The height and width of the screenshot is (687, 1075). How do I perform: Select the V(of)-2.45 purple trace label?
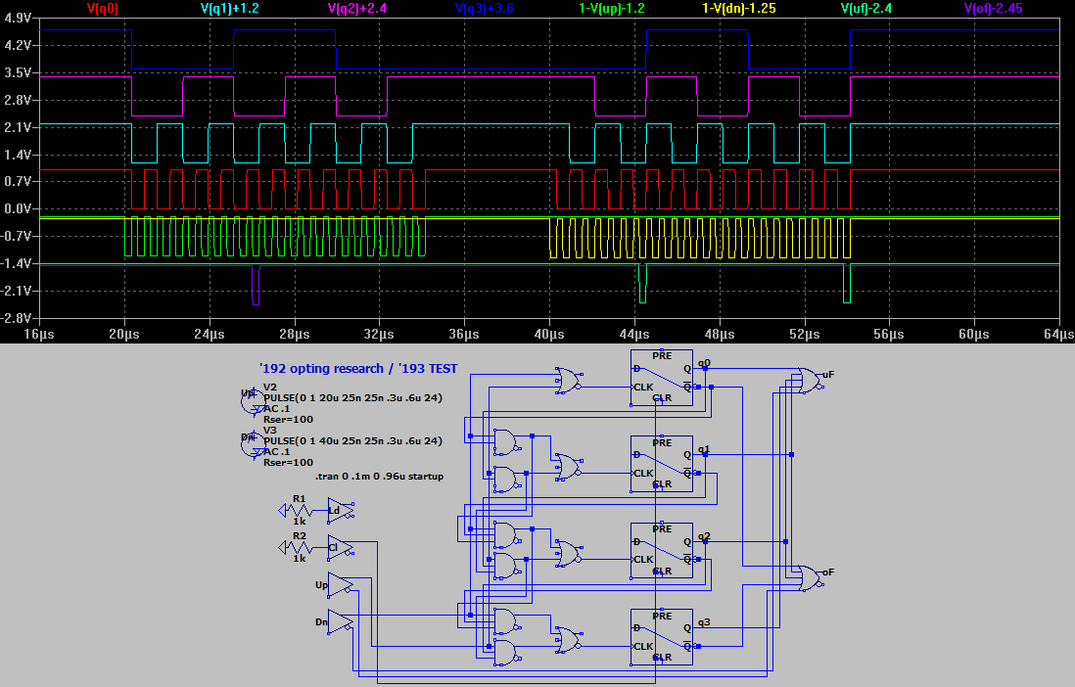click(996, 8)
